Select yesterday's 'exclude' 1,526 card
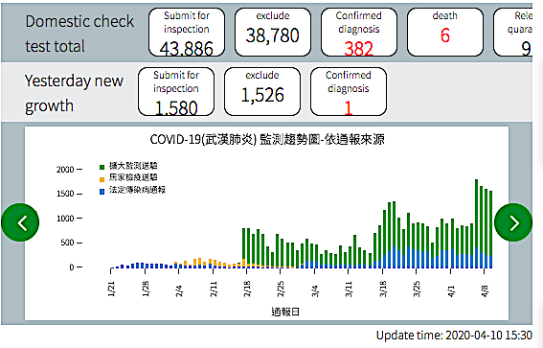This screenshot has width=543, height=348. (x=262, y=92)
